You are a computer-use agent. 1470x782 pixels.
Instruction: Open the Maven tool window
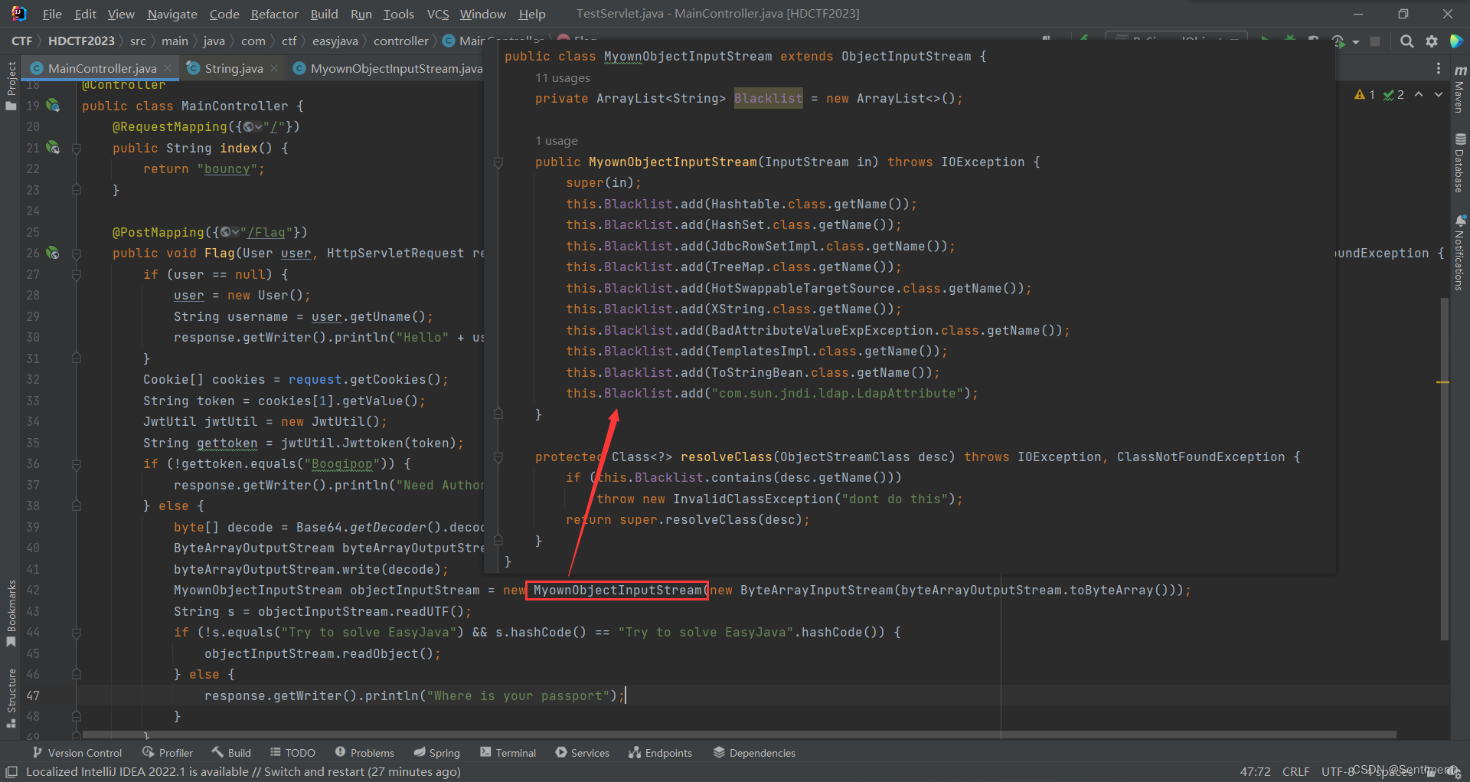click(x=1460, y=89)
